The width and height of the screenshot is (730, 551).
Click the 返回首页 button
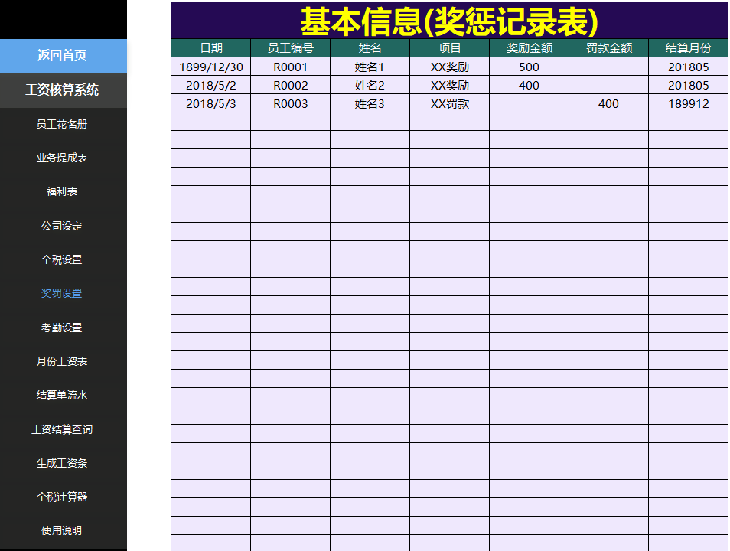[x=64, y=56]
